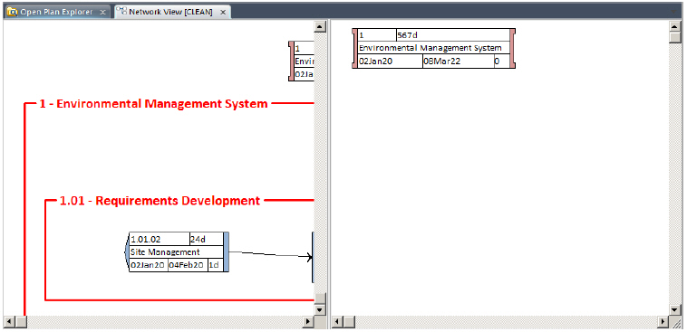Click the right pane scroll-up arrow
This screenshot has width=687, height=332.
(x=674, y=26)
